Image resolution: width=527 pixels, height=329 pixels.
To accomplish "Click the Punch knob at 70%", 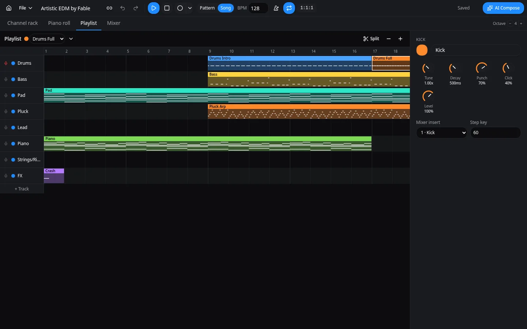I will (482, 68).
